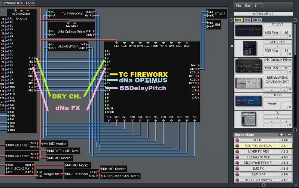This screenshot has width=299, height=188.
Task: Remove a screenset with the minus button
Action: (x=289, y=134)
